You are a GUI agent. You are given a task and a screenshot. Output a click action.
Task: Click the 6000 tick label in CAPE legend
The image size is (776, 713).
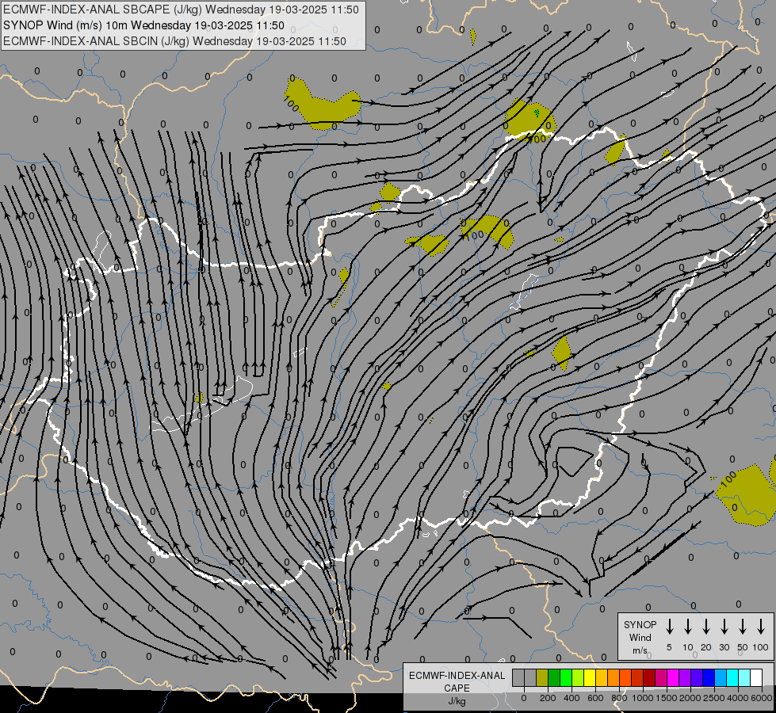(x=761, y=698)
